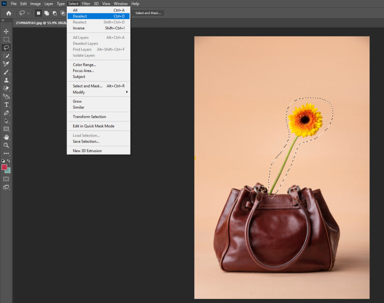Viewport: 384px width, 303px height.
Task: Grab the Hand tool
Action: (6, 137)
